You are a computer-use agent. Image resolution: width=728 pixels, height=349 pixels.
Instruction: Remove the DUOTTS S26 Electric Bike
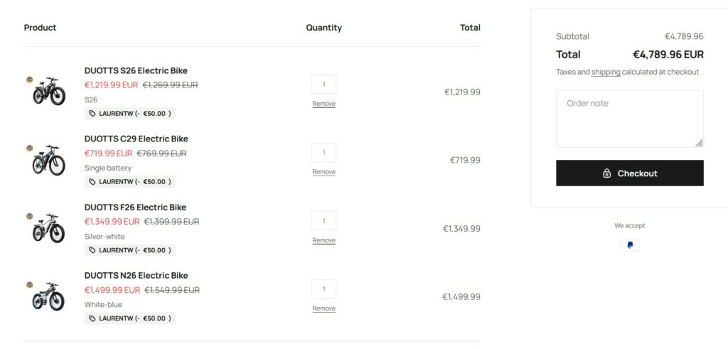tap(323, 104)
